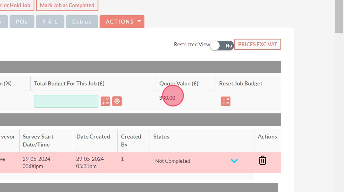Expand the survey row with blue chevron
This screenshot has height=192, width=344.
pyautogui.click(x=234, y=161)
